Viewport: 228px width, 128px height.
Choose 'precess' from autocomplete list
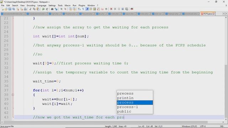135,94
